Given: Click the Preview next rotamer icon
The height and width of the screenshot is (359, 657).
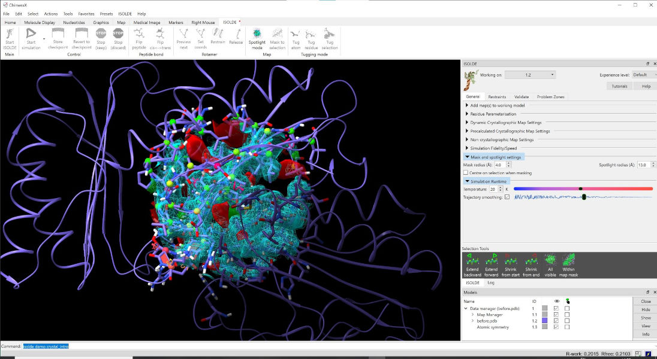Looking at the screenshot, I should point(183,34).
